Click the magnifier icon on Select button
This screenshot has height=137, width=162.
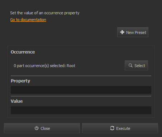point(130,65)
